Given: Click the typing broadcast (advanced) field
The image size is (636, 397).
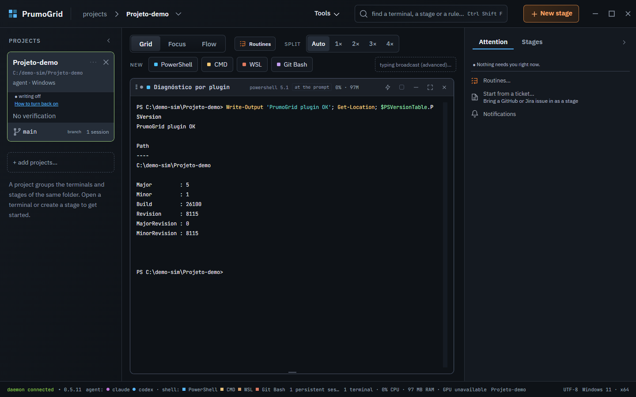Looking at the screenshot, I should pyautogui.click(x=416, y=64).
